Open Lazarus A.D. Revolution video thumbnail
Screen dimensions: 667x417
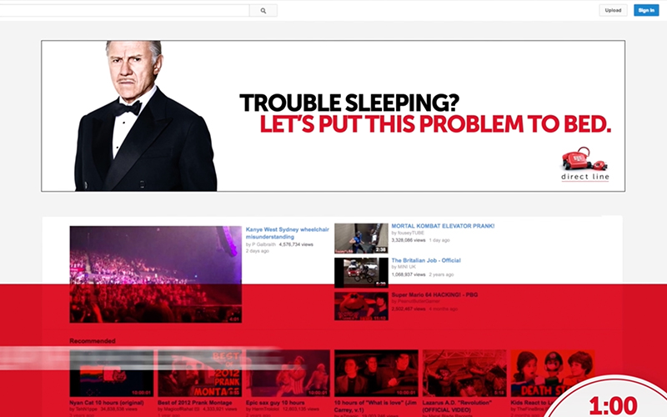pyautogui.click(x=464, y=373)
